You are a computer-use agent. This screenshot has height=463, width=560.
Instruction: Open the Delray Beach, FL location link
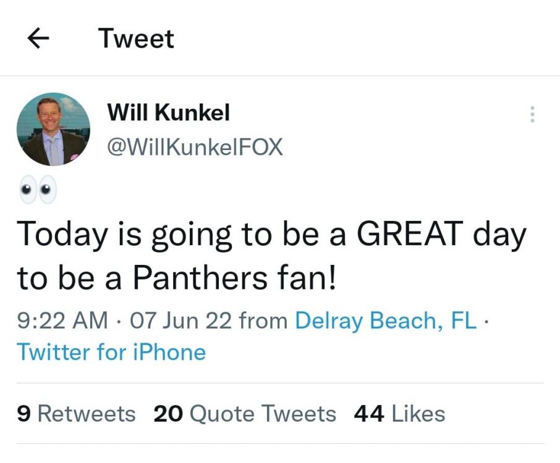tap(386, 320)
